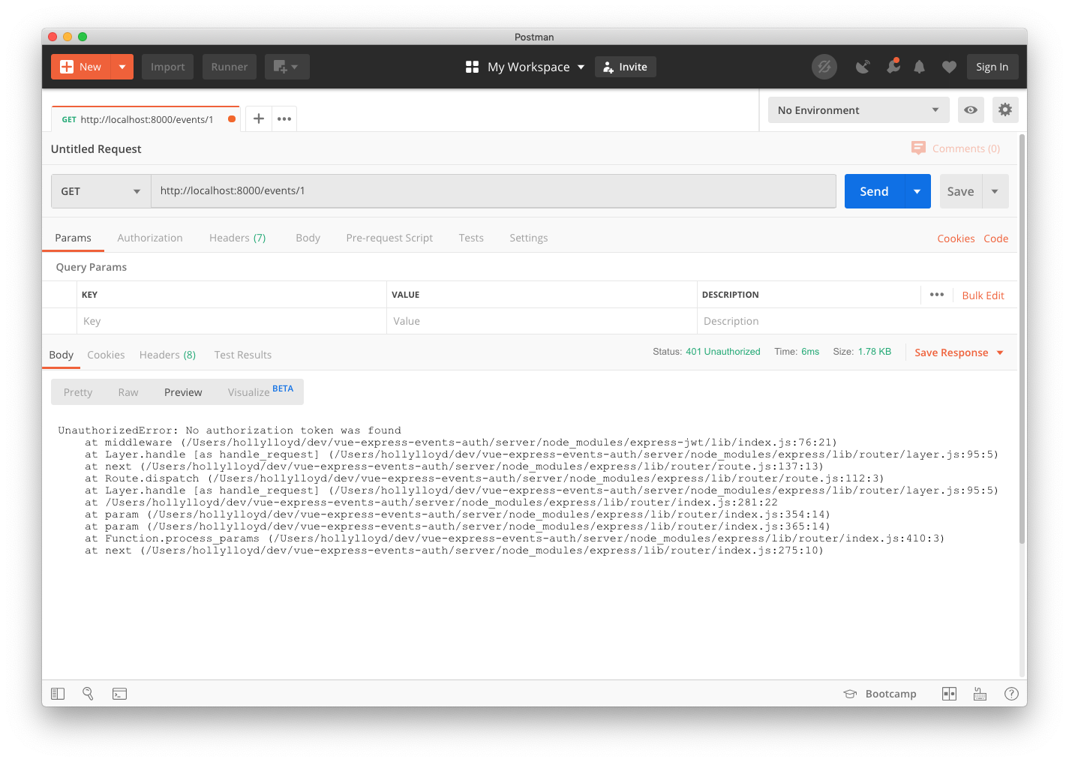The height and width of the screenshot is (762, 1069).
Task: Click the Value input cell
Action: [x=542, y=321]
